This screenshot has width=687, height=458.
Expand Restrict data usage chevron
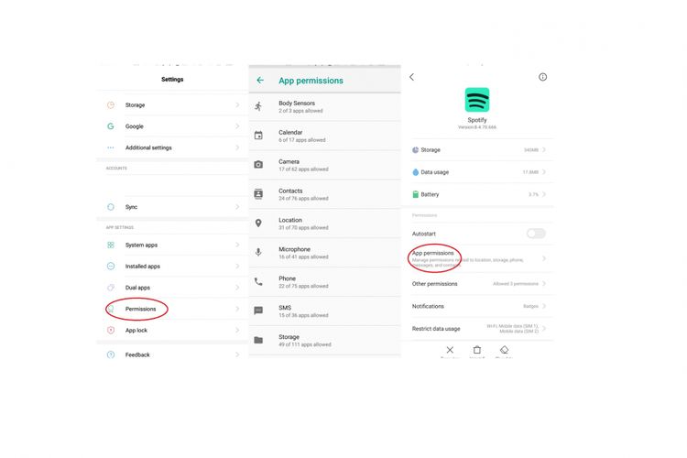(x=544, y=328)
